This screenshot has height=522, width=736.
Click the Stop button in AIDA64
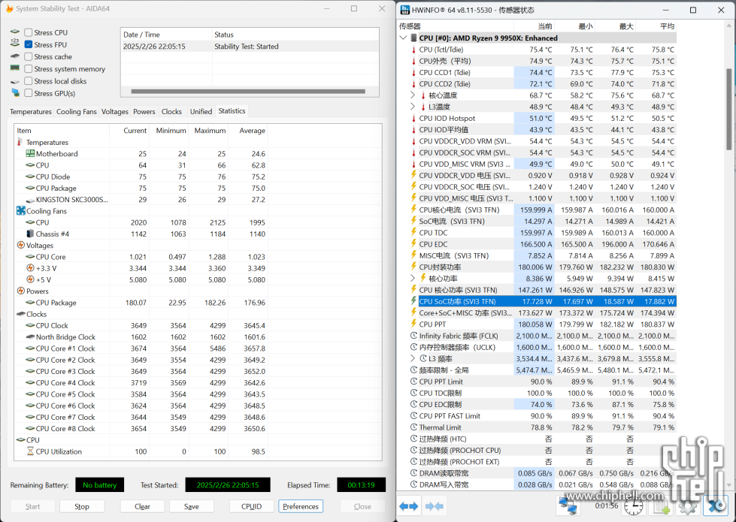tap(82, 506)
